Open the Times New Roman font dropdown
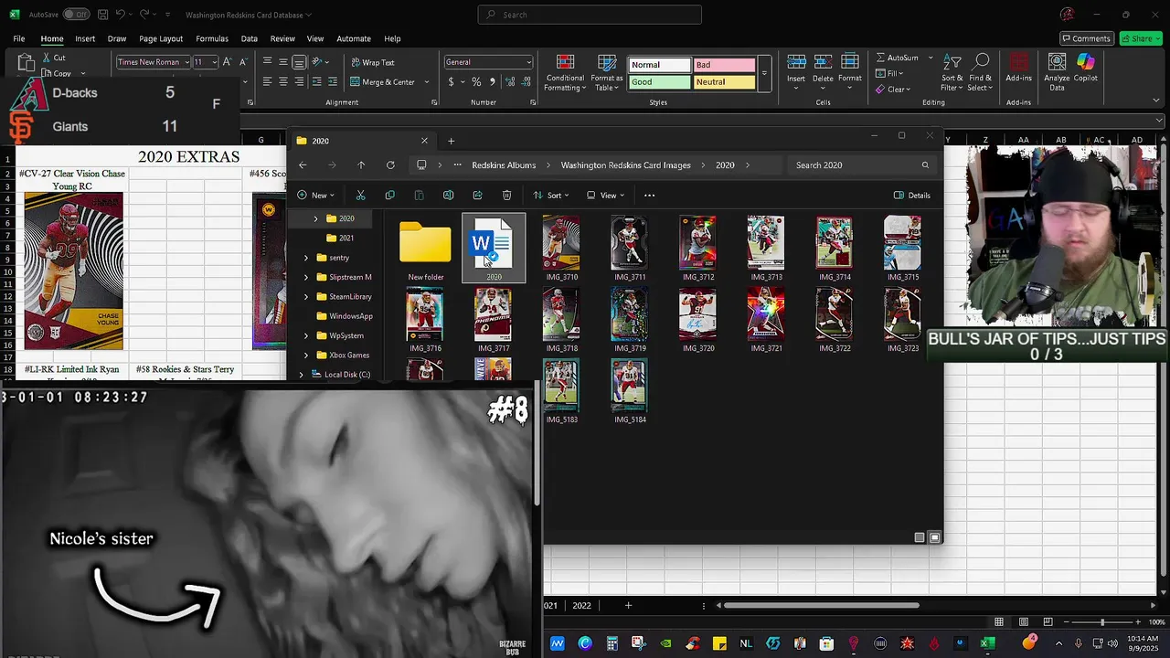1170x658 pixels. [186, 62]
